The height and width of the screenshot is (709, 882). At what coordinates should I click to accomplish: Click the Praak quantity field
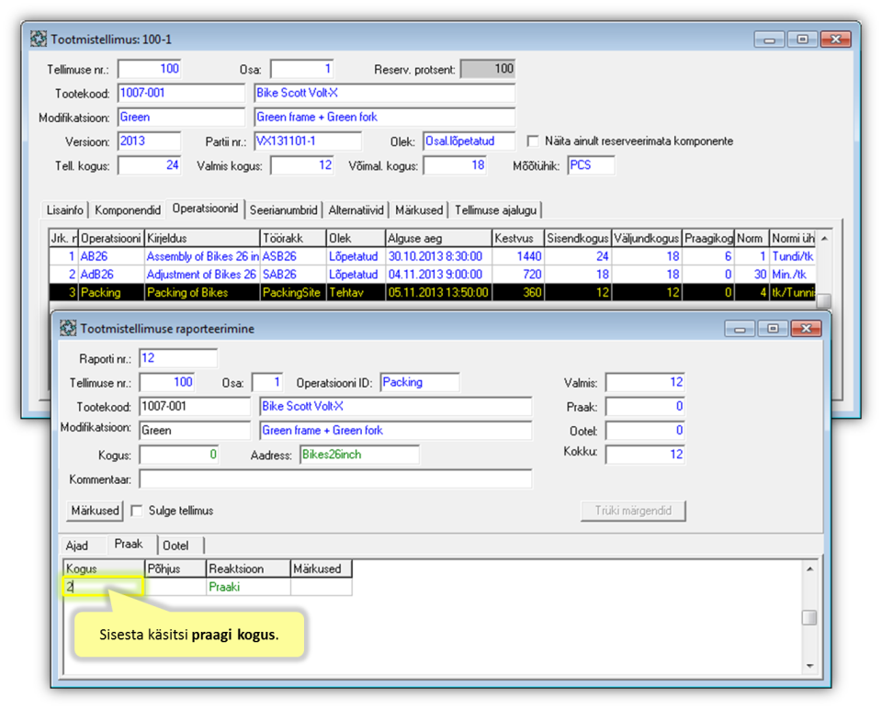point(645,407)
